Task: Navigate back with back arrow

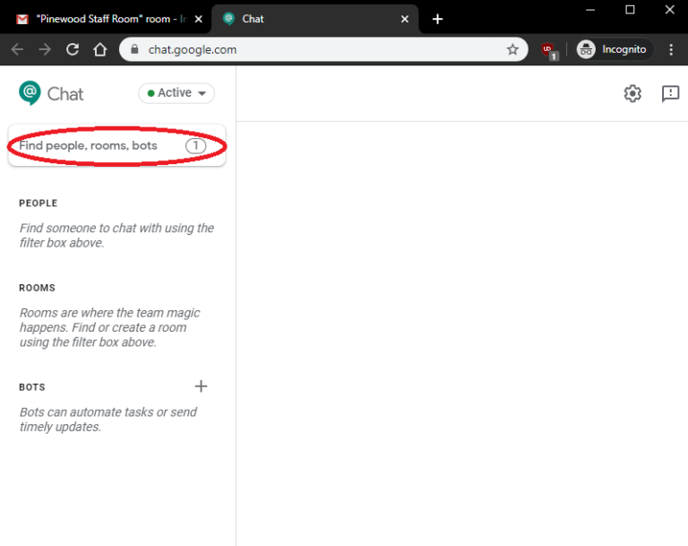Action: click(x=18, y=50)
